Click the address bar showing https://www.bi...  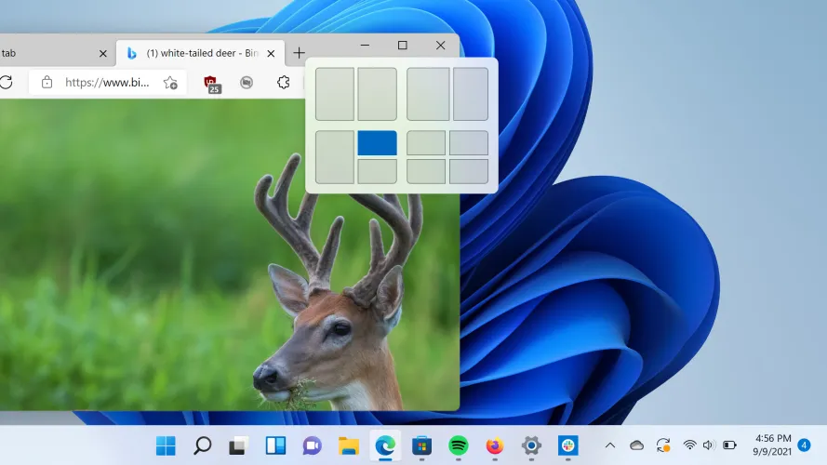[107, 83]
